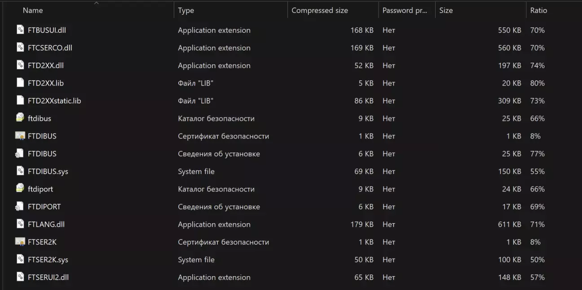This screenshot has height=290, width=582.
Task: Click the FTSER2K certificate icon
Action: tap(20, 242)
